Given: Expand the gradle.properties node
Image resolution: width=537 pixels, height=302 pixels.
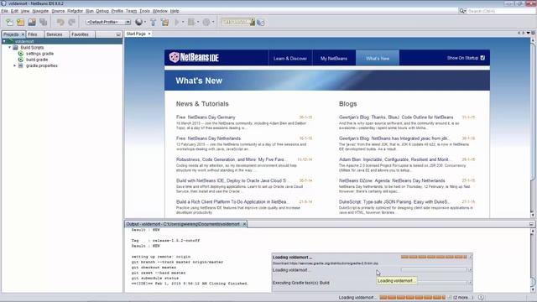Looking at the screenshot, I should [15, 65].
